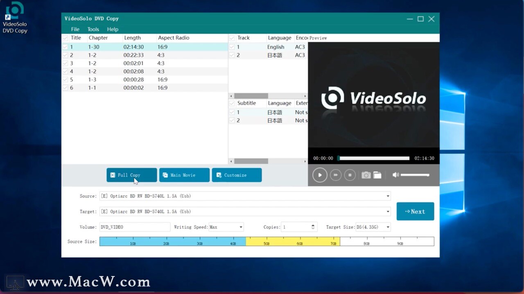Select the 02:14:30 length cell
Image resolution: width=524 pixels, height=294 pixels.
click(x=133, y=47)
